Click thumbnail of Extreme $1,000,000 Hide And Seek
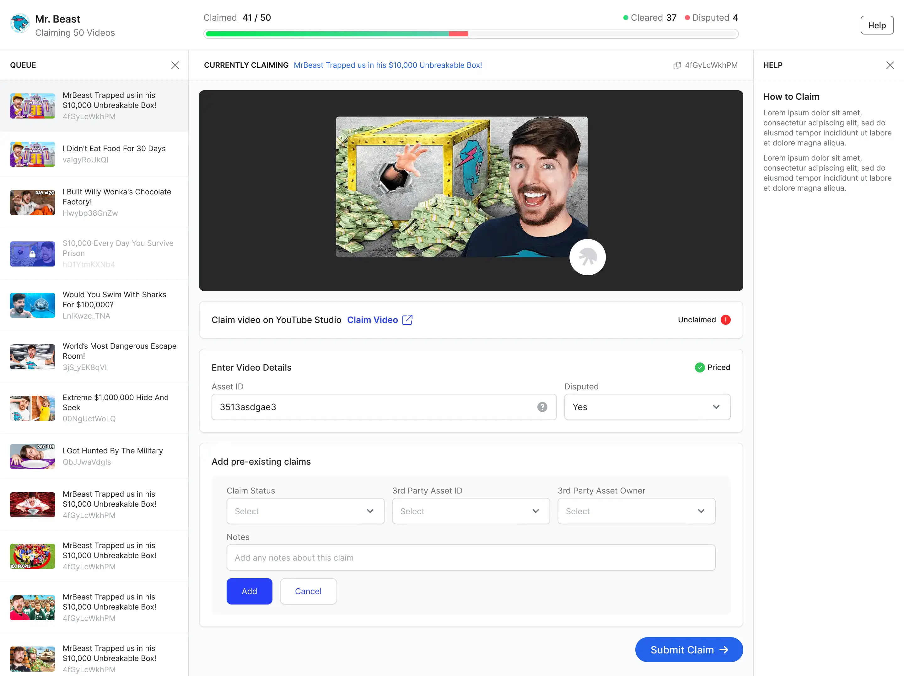 (32, 408)
